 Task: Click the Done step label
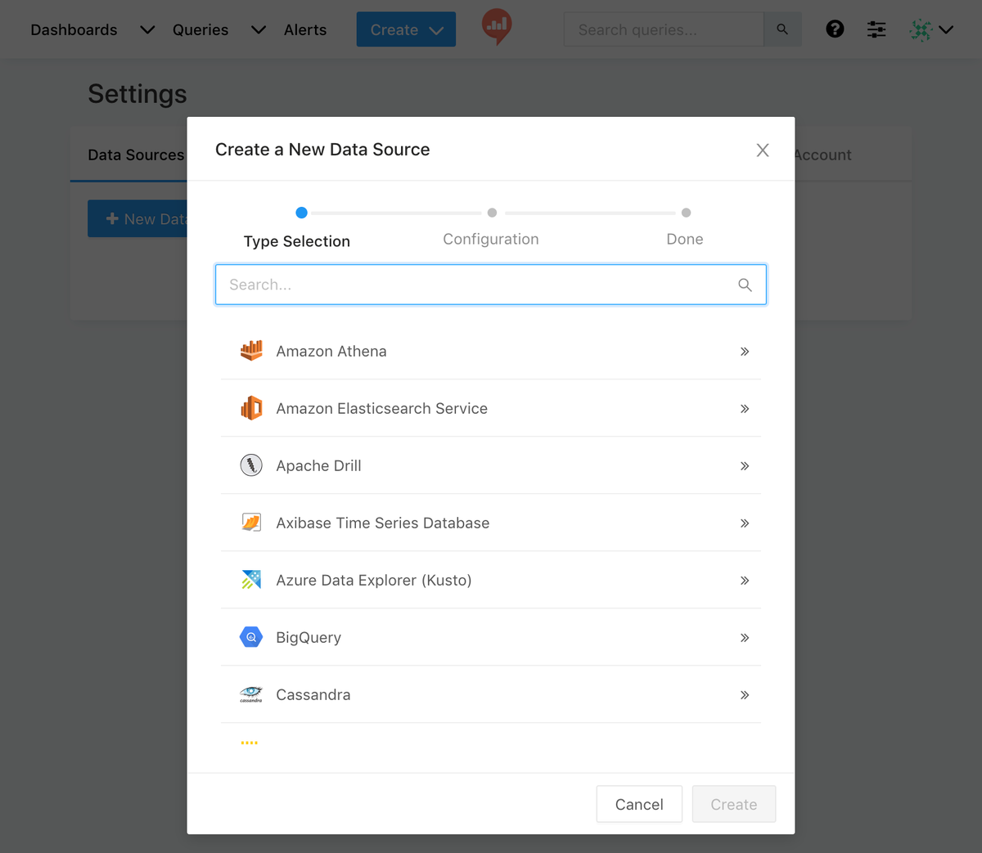pos(685,239)
